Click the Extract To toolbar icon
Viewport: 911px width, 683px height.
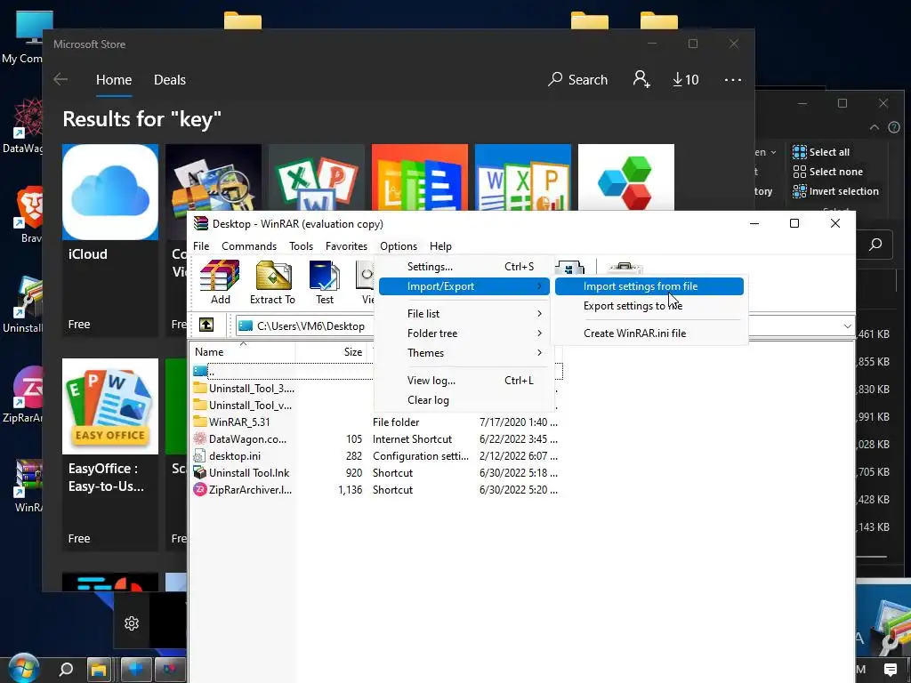pyautogui.click(x=272, y=282)
